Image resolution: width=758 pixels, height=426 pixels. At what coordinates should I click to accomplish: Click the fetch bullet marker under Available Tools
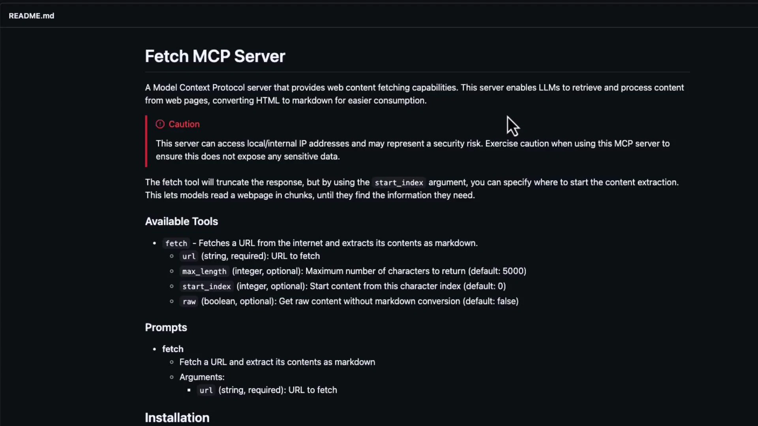154,243
